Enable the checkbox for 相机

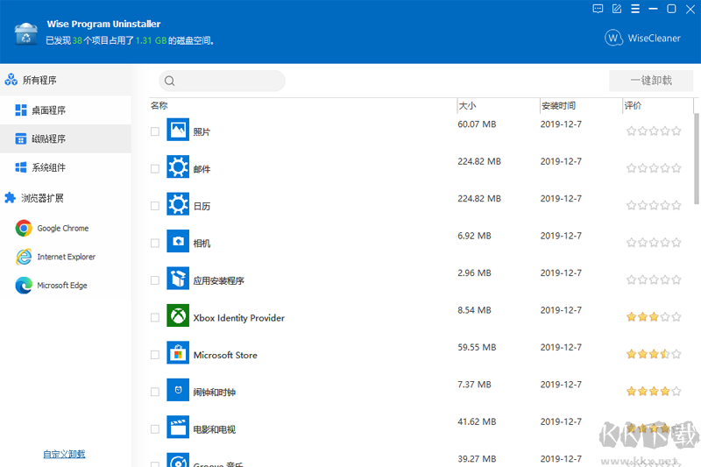pos(155,243)
